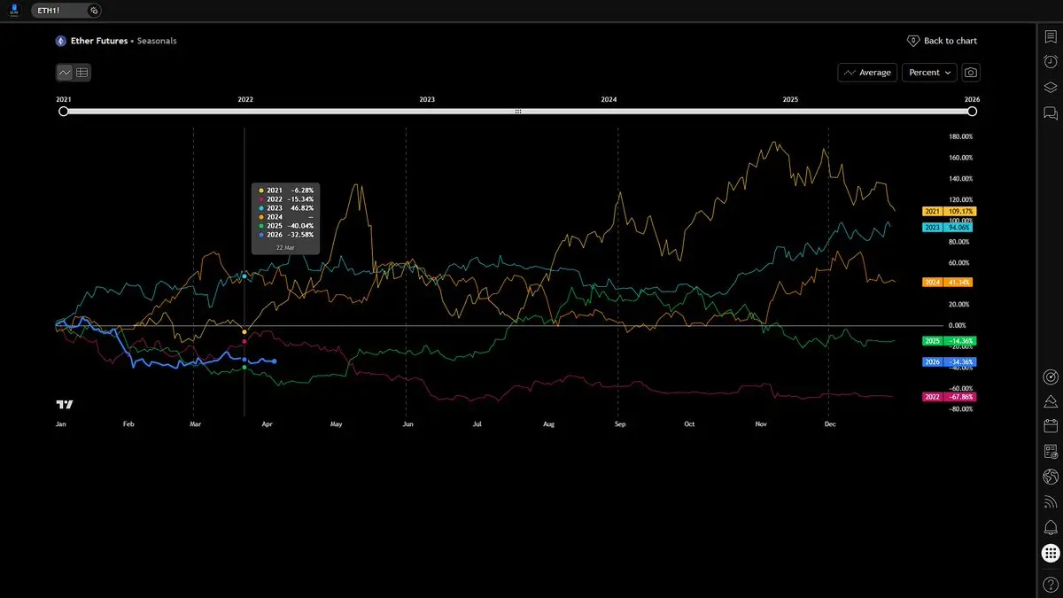The image size is (1063, 598).
Task: Open the watchlist panel icon
Action: coord(1051,36)
